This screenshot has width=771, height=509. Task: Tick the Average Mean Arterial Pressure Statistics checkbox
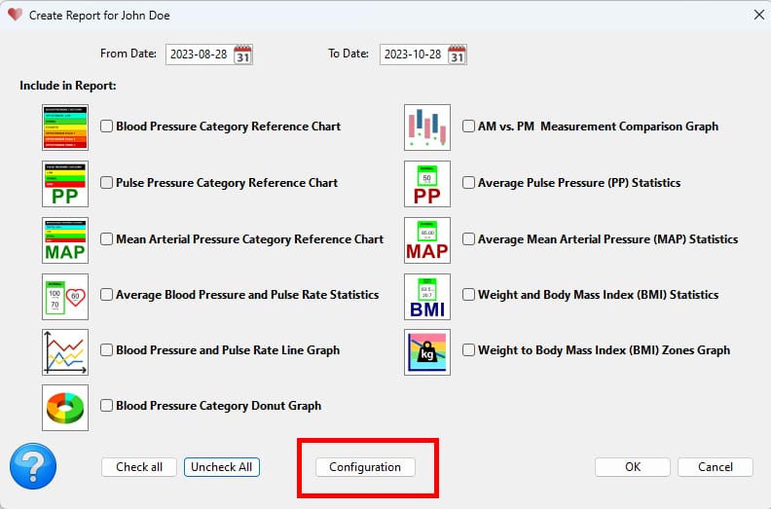(469, 239)
